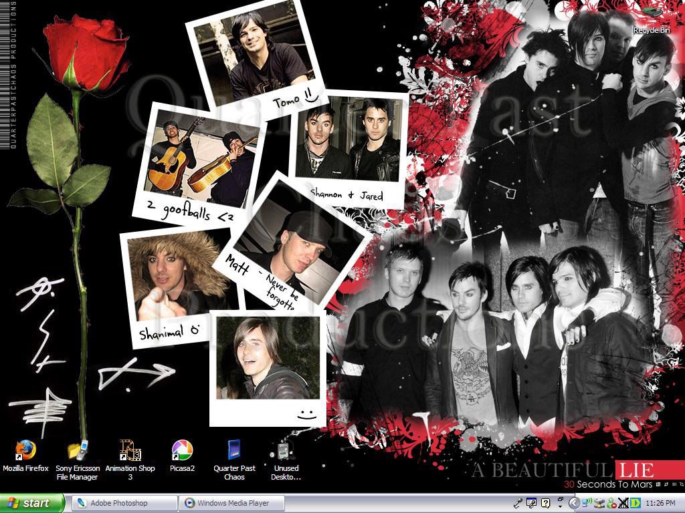Open the Mozilla Firefox desktop shortcut

pos(25,457)
